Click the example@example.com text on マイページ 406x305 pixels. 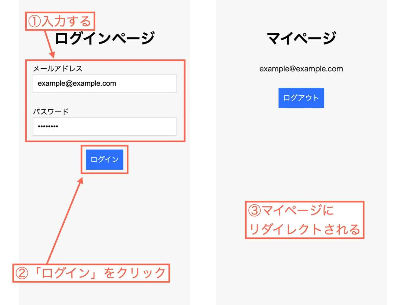point(301,69)
